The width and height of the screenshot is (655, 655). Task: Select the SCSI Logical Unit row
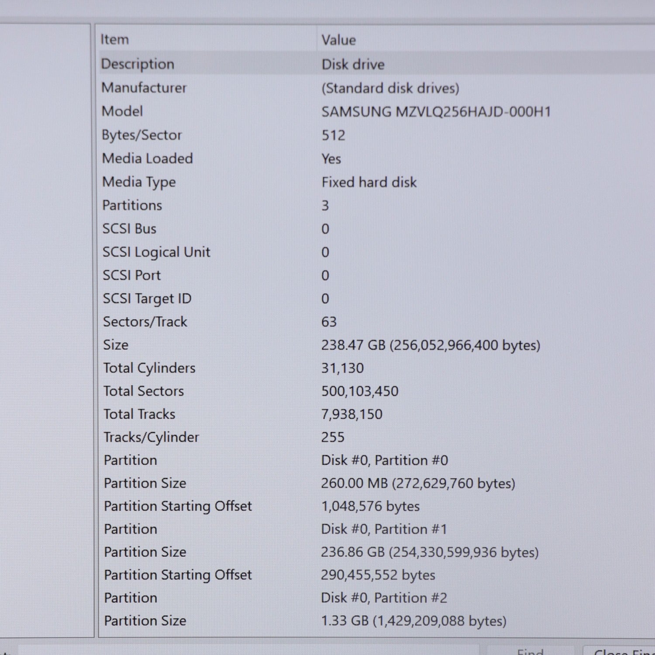click(156, 252)
